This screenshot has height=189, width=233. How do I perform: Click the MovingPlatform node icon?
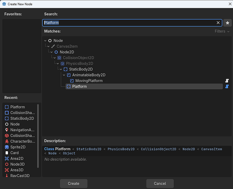(72, 81)
